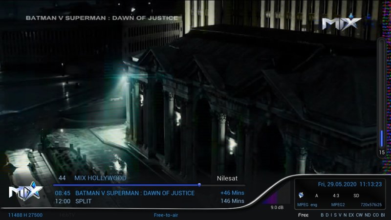Viewport: 391px width, 220px height.
Task: Click transponder info '11488 H 27500'
Action: pyautogui.click(x=25, y=215)
